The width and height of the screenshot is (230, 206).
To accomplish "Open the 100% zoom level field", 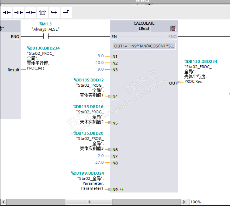I will [x=209, y=202].
